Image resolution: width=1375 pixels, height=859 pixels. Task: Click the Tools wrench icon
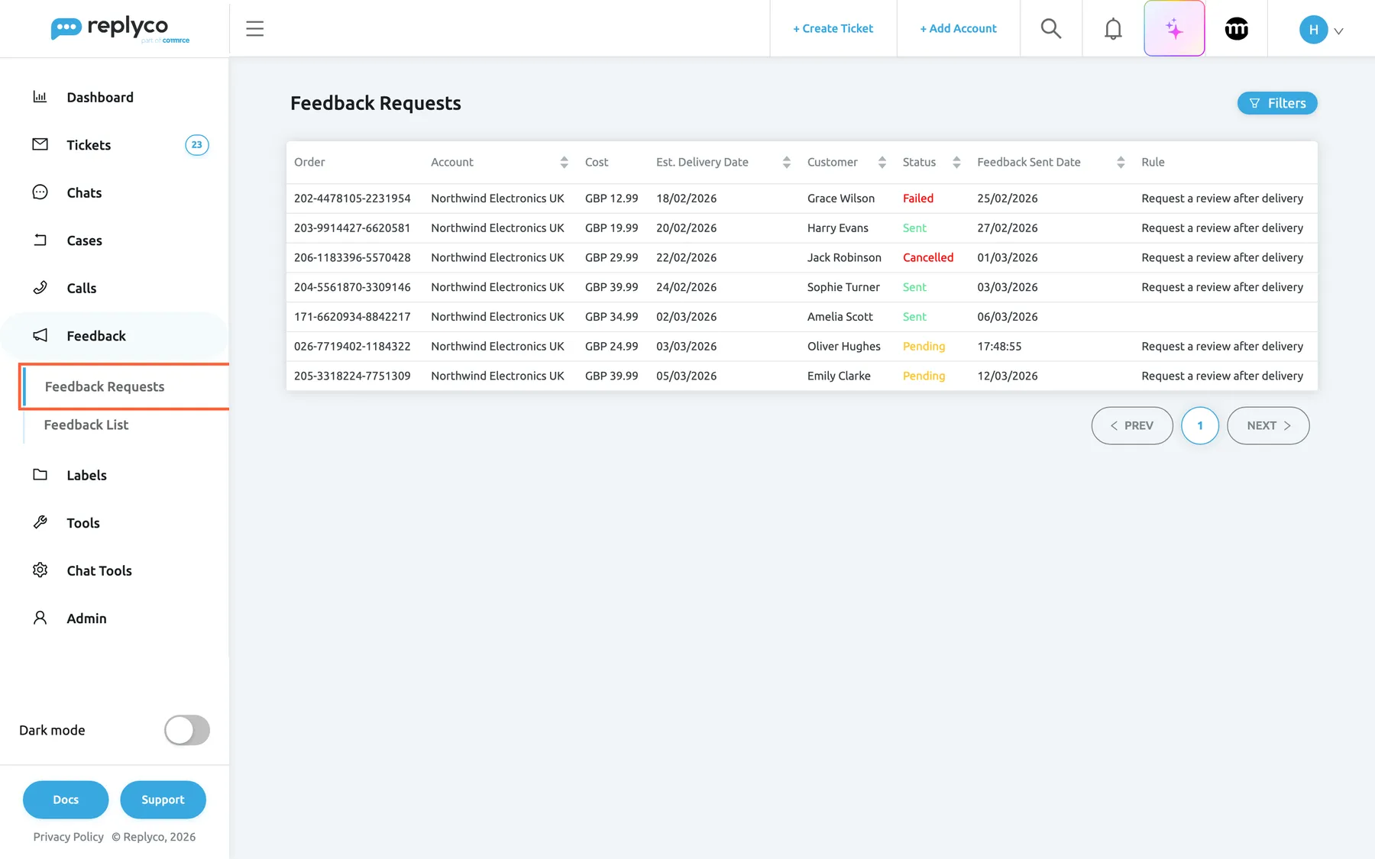40,522
